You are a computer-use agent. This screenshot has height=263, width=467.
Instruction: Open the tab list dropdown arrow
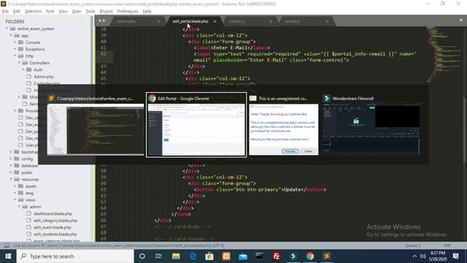pyautogui.click(x=461, y=20)
